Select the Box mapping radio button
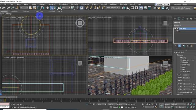Image resolution: width=196 pixels, height=110 pixels. 181,67
